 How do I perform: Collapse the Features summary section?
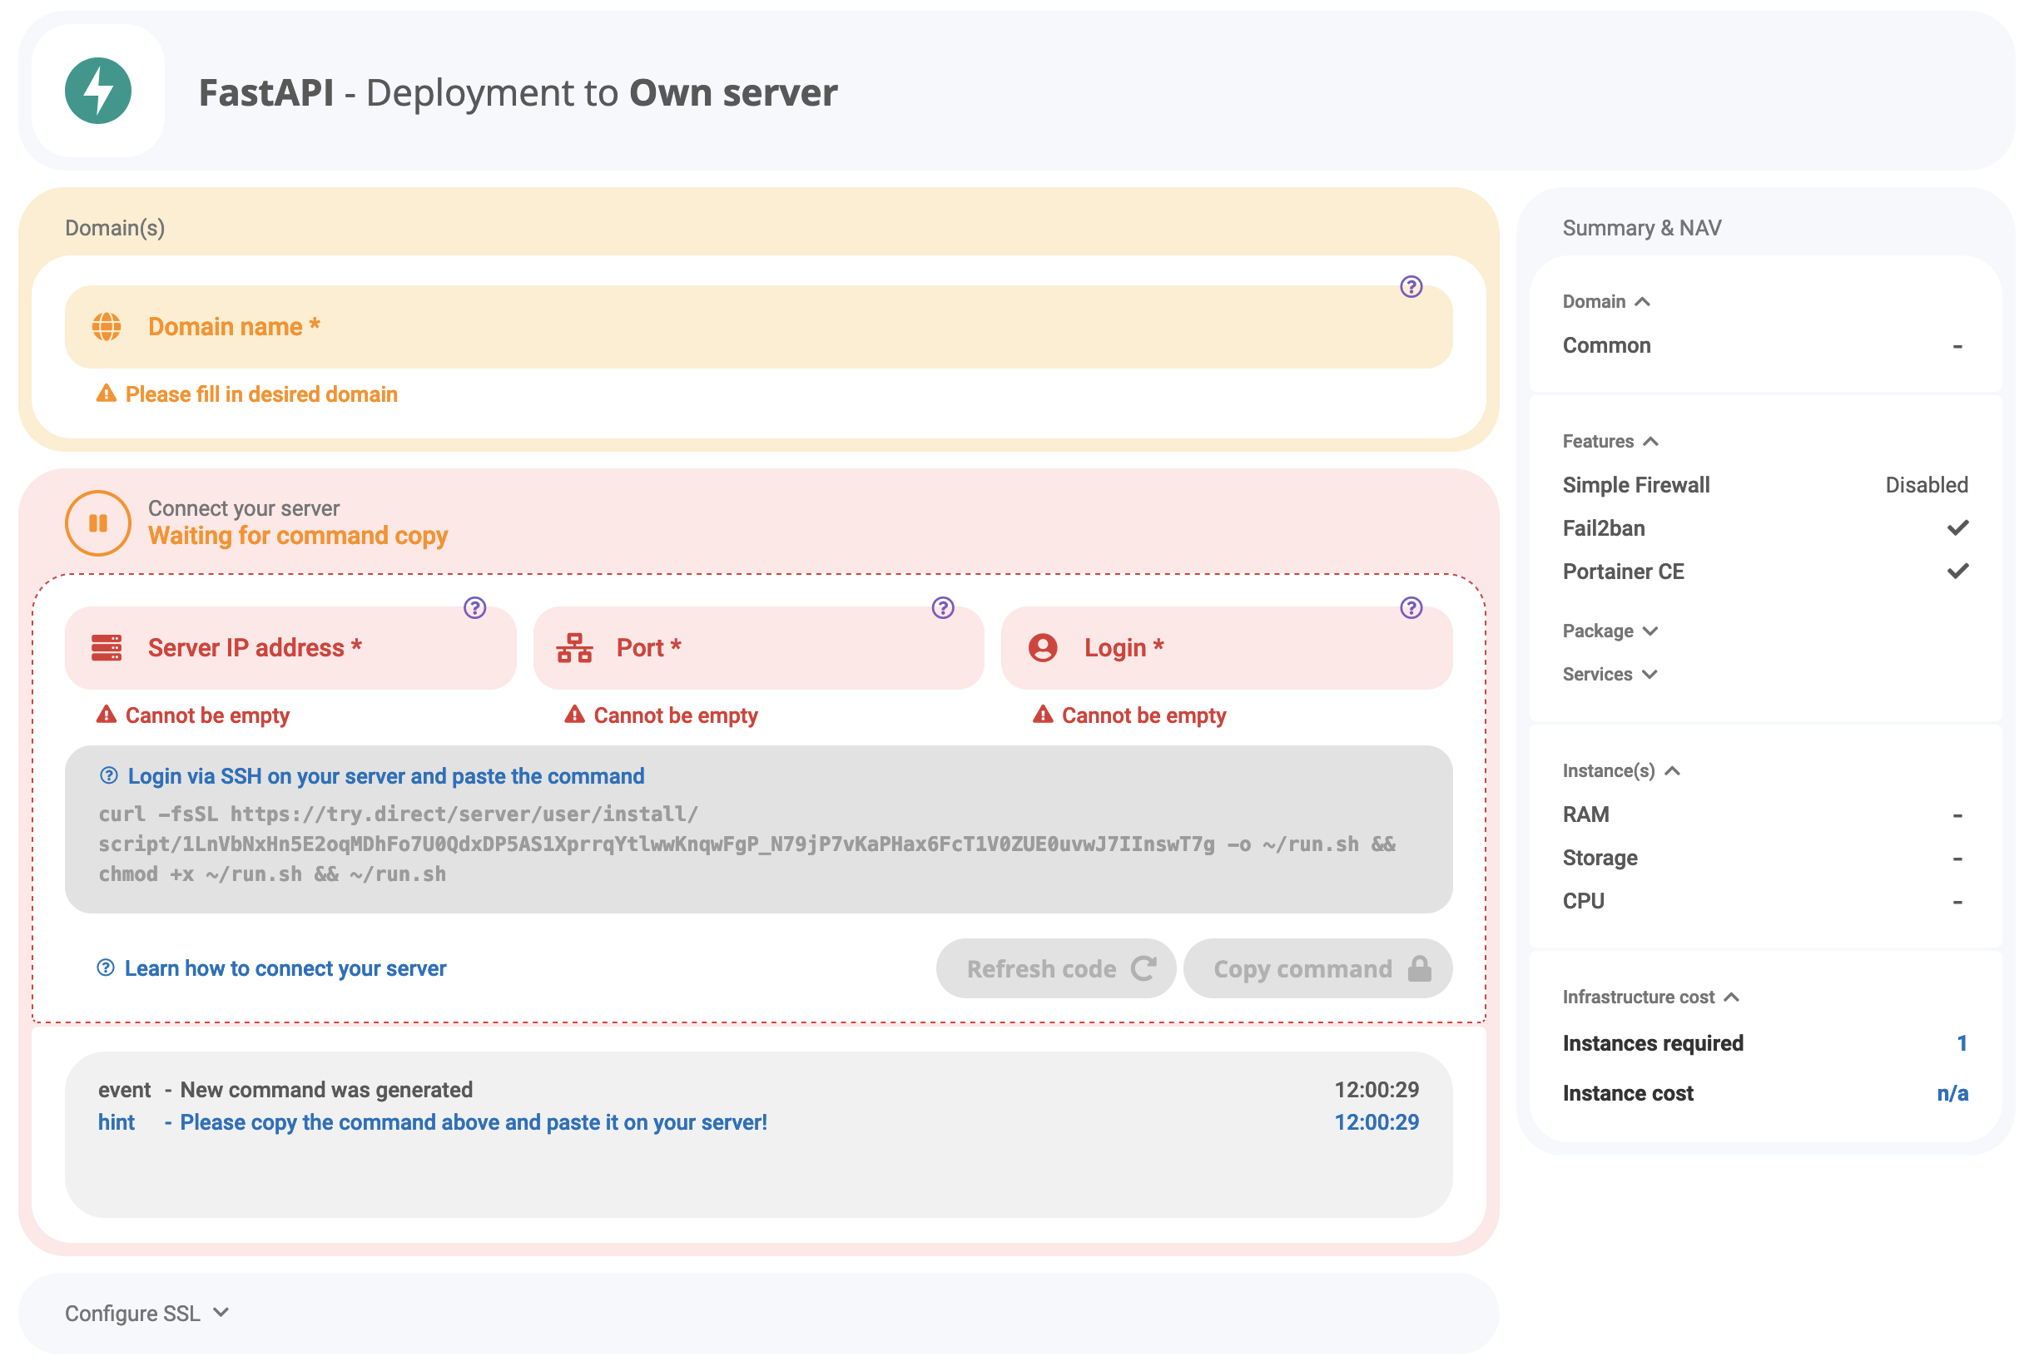[1610, 442]
